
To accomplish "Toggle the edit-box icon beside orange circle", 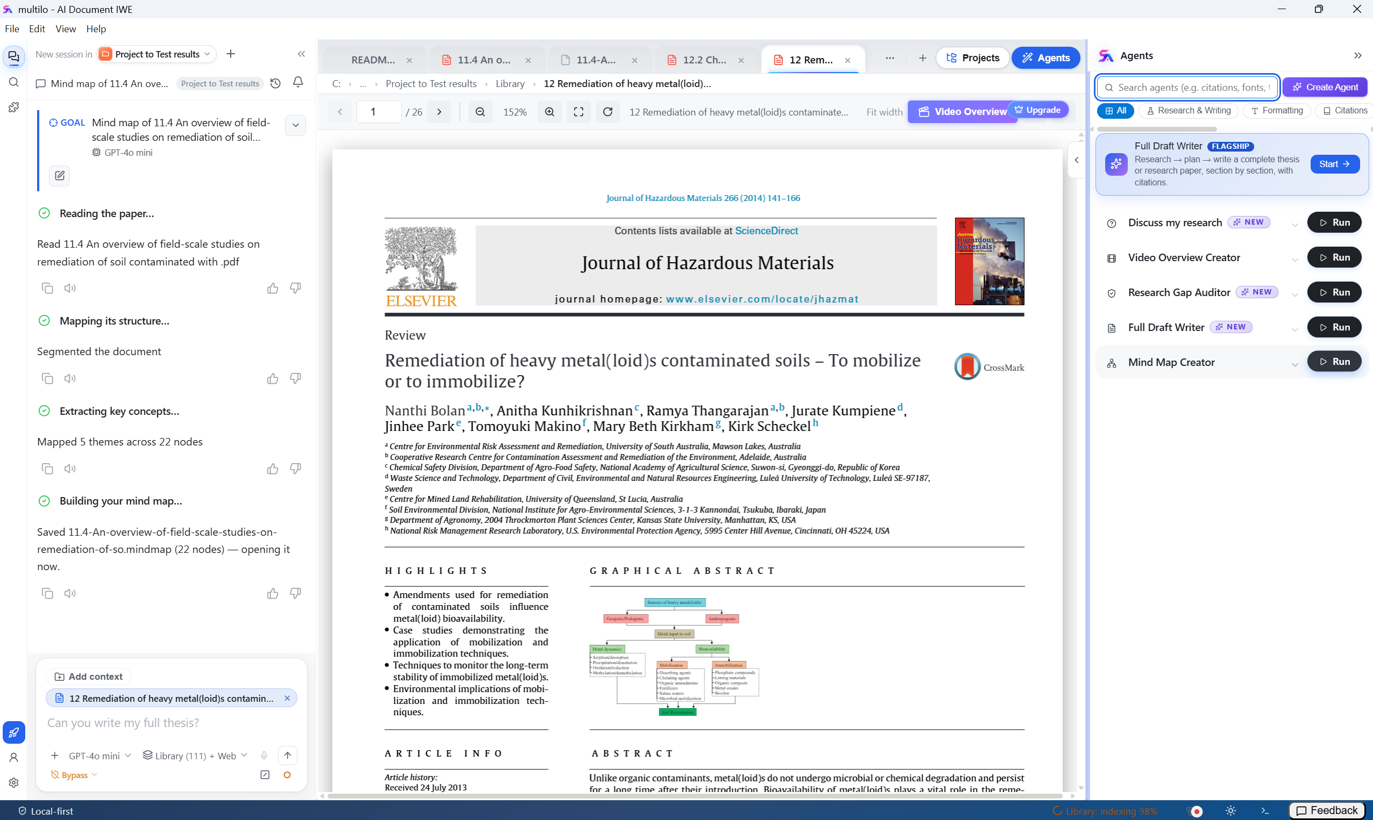I will tap(265, 775).
